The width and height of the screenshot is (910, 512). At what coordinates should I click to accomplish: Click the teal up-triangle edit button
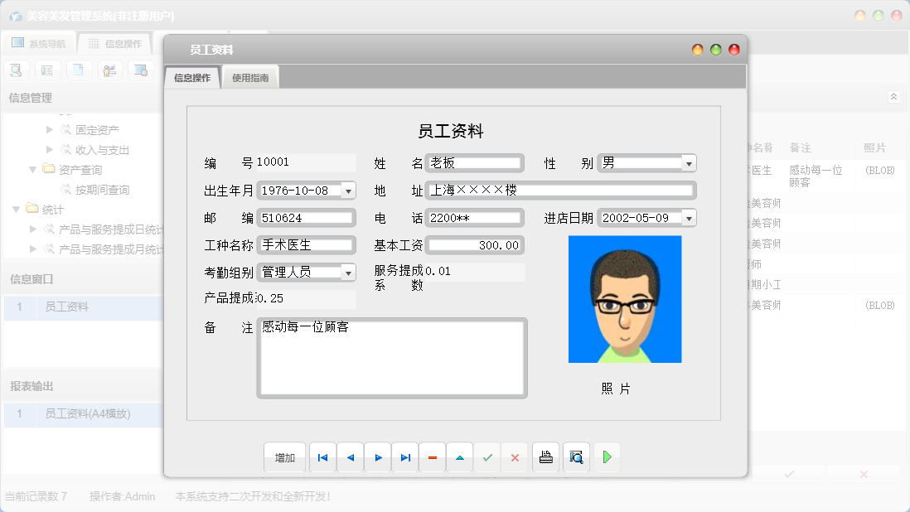click(460, 457)
